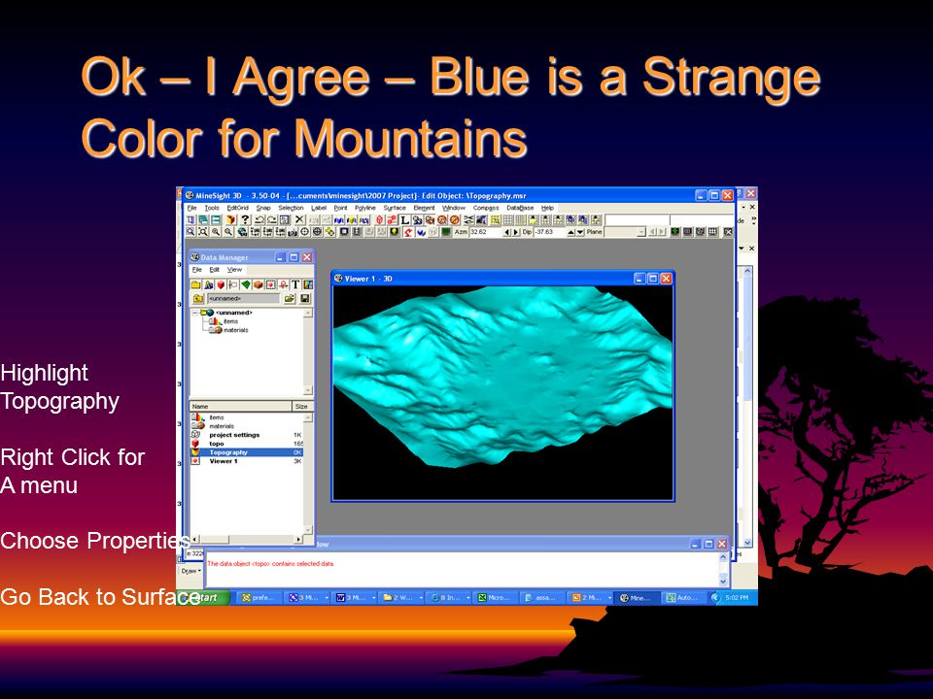The height and width of the screenshot is (699, 933).
Task: Click the redo arrow toolbar icon
Action: 272,220
